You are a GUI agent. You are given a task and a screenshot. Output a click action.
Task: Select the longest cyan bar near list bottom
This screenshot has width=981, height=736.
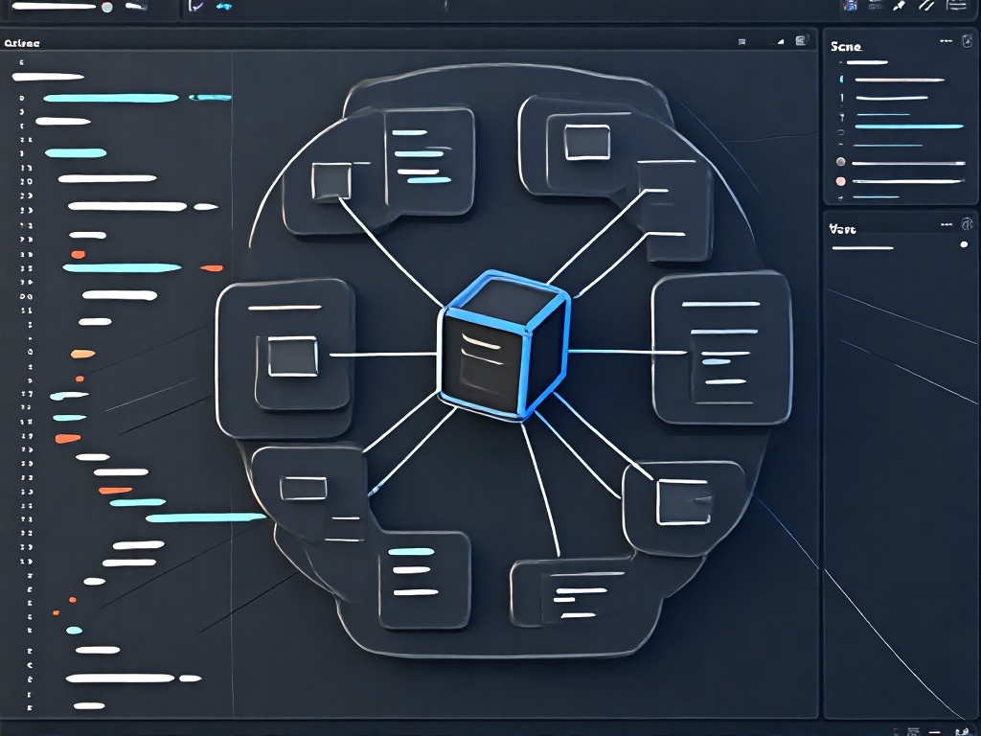pyautogui.click(x=206, y=517)
